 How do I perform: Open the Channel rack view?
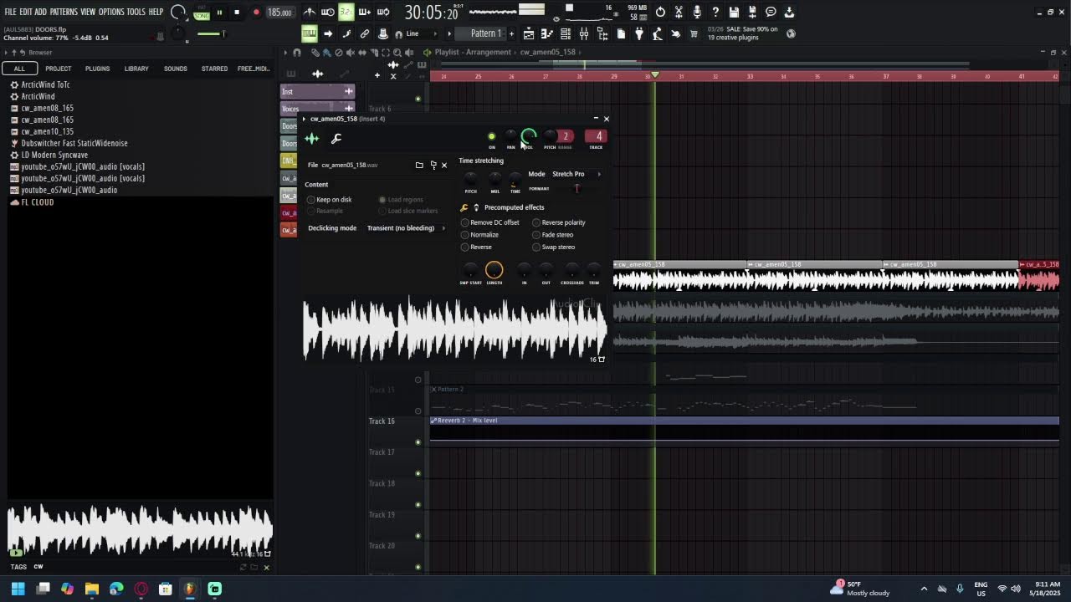(565, 33)
